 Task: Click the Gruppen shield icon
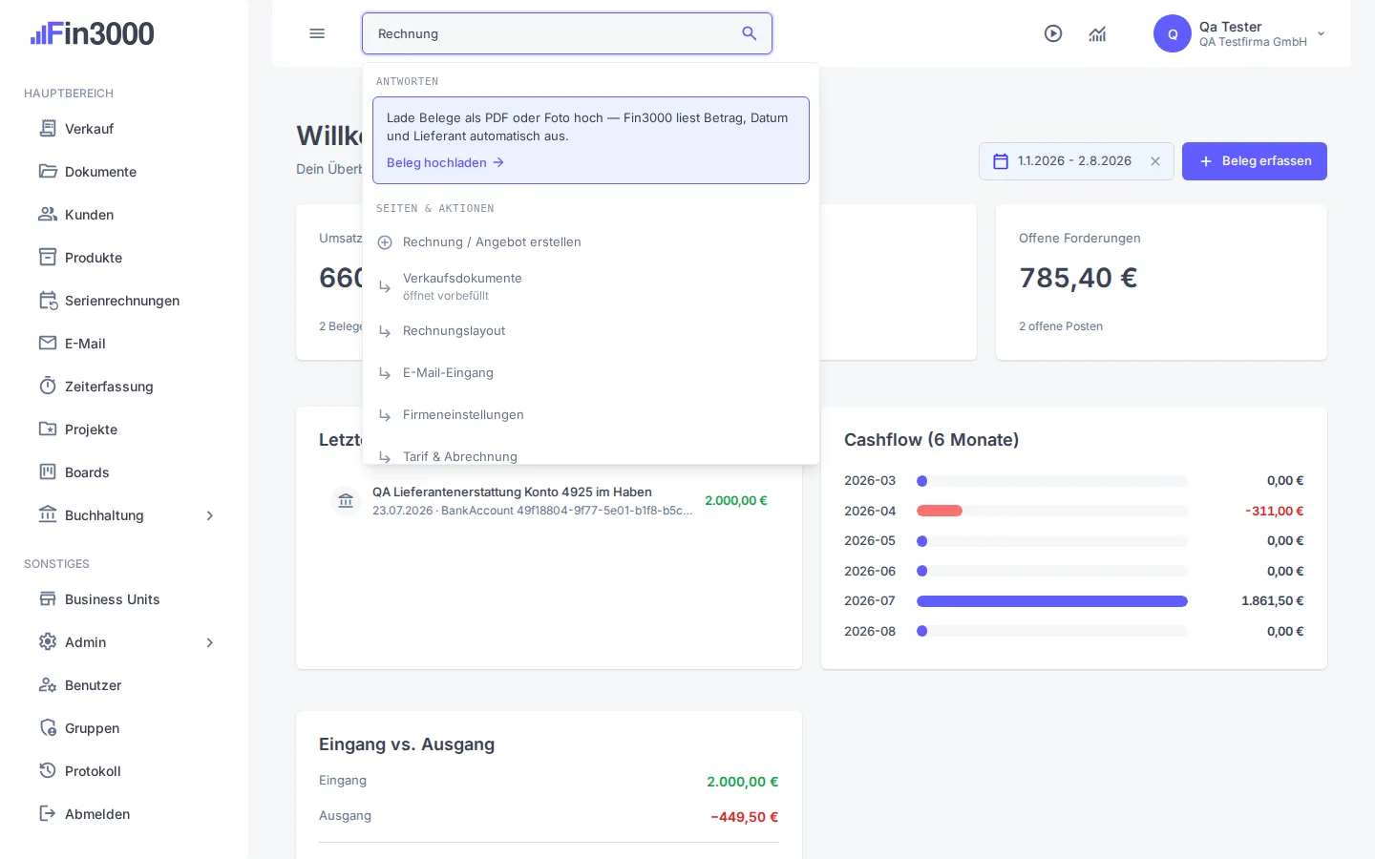pyautogui.click(x=48, y=727)
